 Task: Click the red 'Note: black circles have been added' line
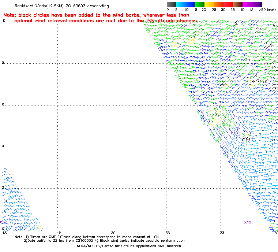click(x=96, y=15)
